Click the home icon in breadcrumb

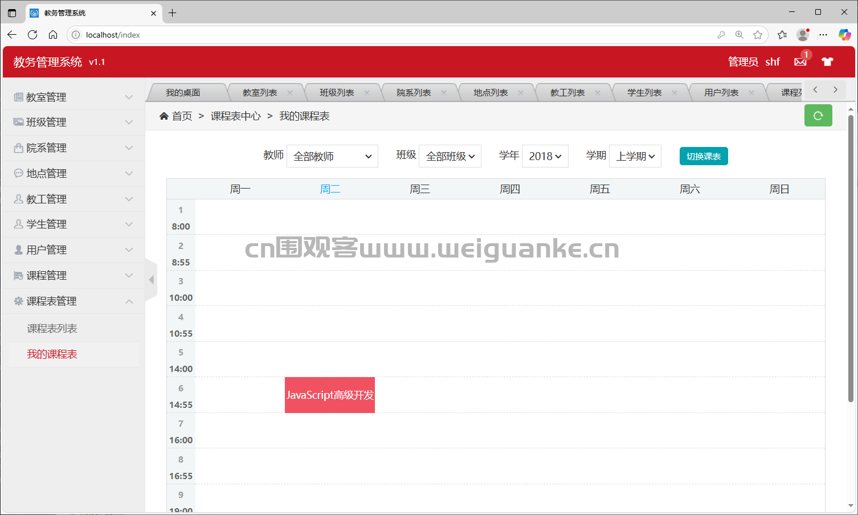click(164, 116)
